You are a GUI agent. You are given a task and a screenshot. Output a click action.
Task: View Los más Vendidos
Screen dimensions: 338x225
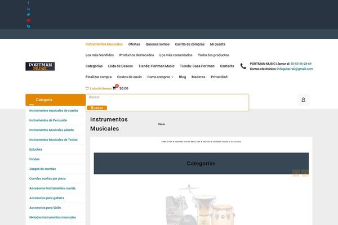(x=100, y=55)
